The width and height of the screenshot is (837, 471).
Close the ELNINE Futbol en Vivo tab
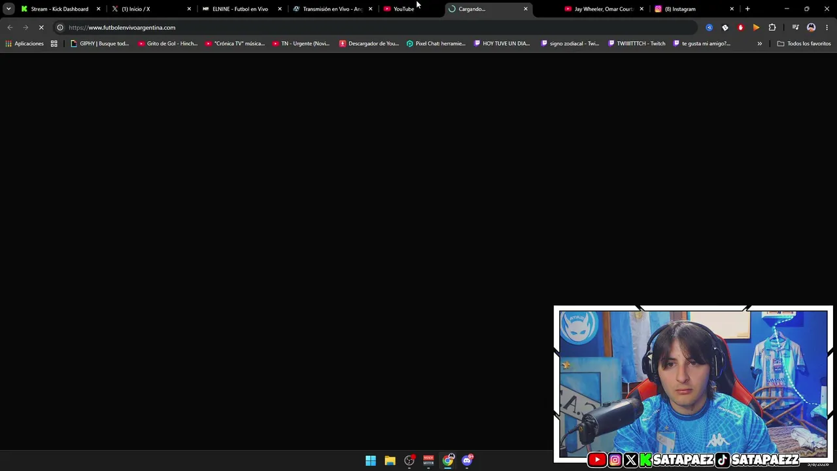(280, 9)
